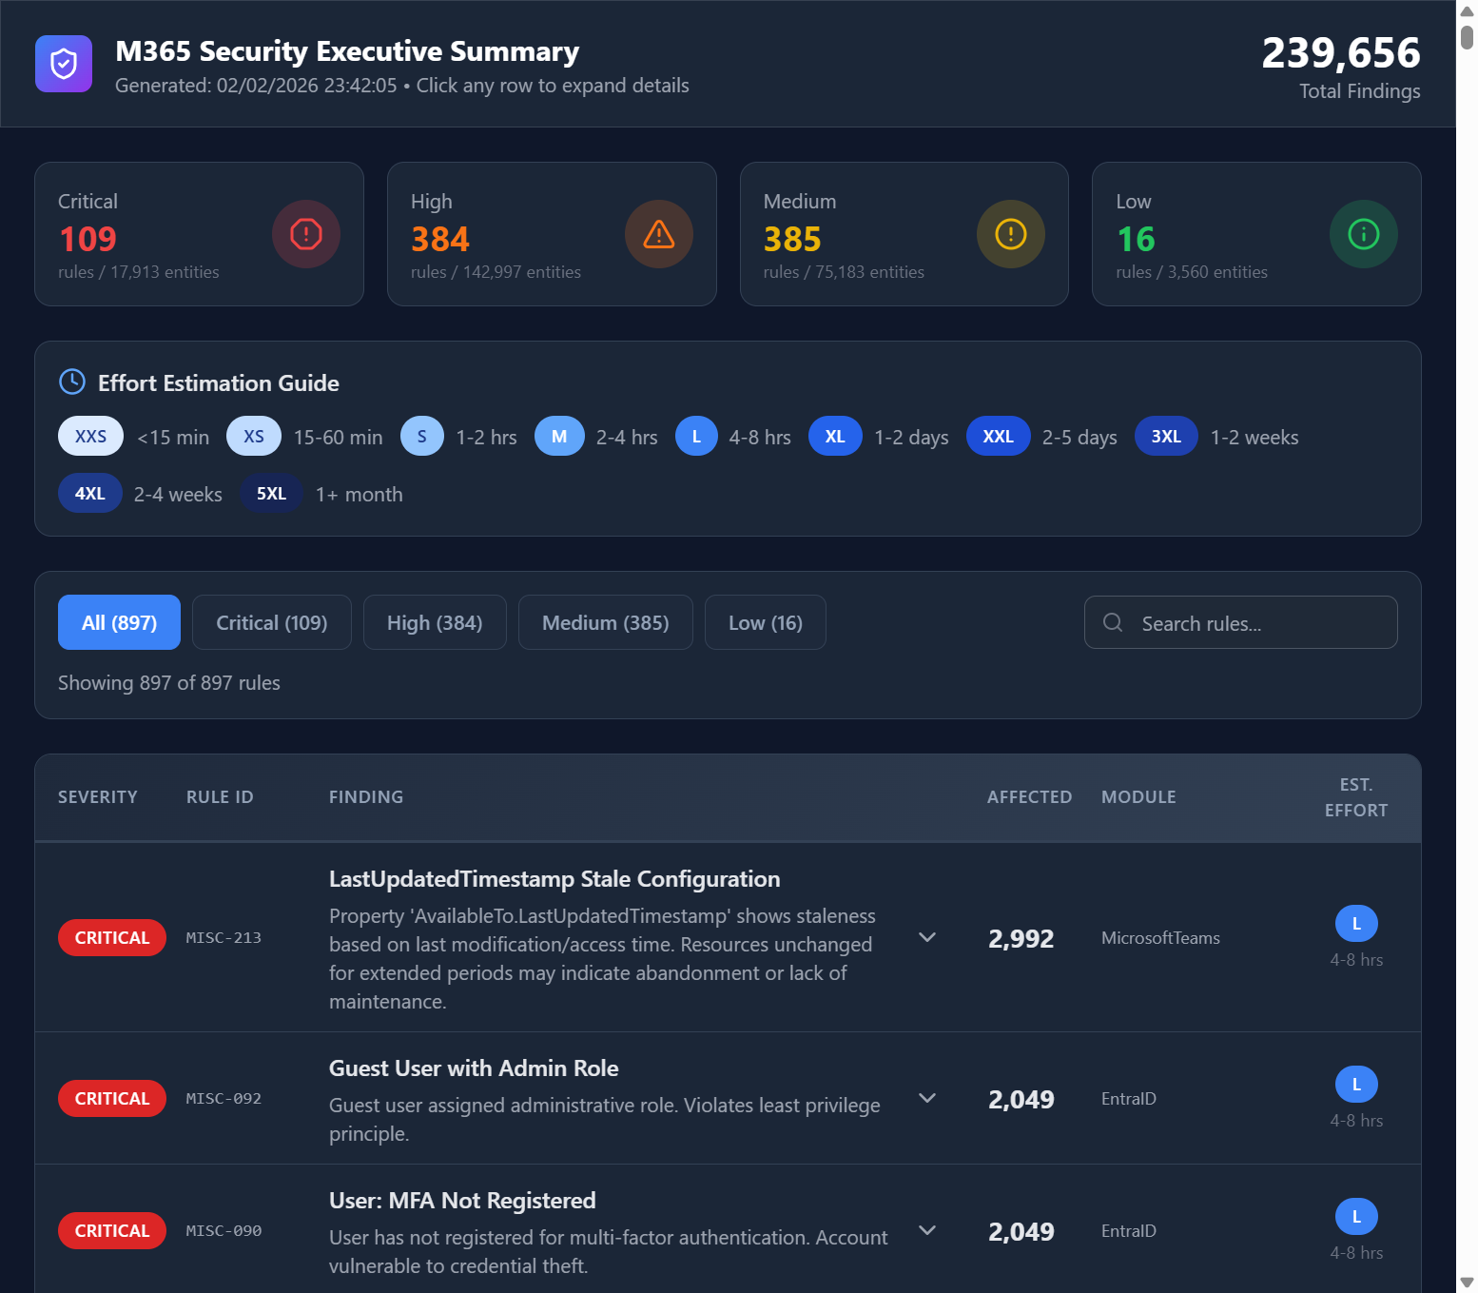Click the AFFECTED column header
This screenshot has height=1293, width=1478.
click(1029, 797)
